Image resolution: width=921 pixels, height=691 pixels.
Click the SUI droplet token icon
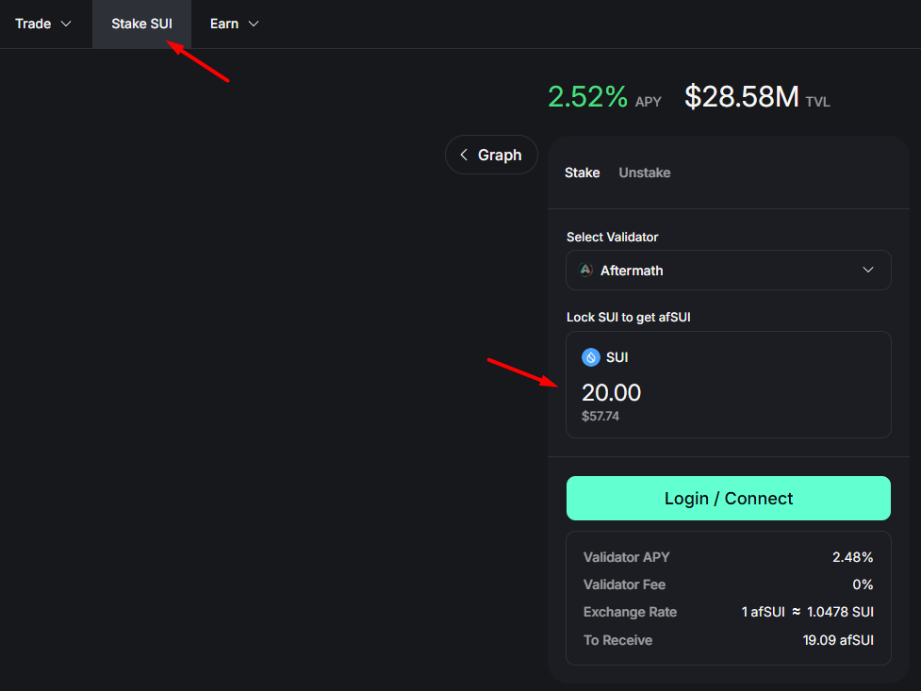pos(590,357)
